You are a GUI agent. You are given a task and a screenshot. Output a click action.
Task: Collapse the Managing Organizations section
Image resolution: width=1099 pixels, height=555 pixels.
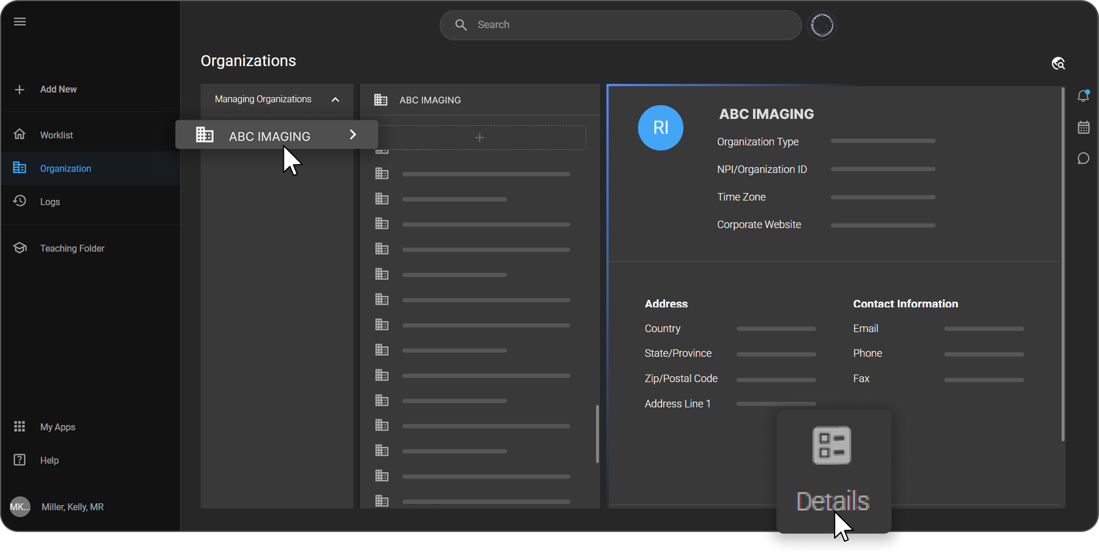(335, 99)
